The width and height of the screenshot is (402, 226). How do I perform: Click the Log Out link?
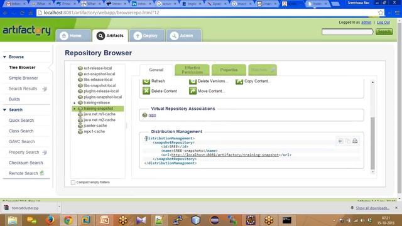[x=383, y=23]
